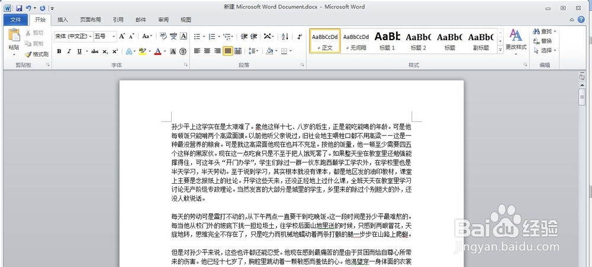Toggle Align Left paragraph alignment
The width and height of the screenshot is (592, 267).
click(x=197, y=51)
